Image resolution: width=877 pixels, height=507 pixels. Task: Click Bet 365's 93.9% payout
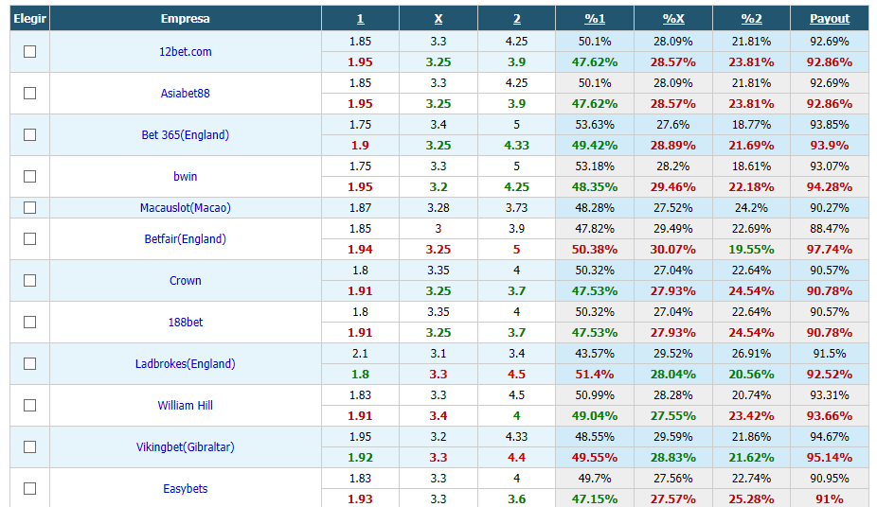(x=830, y=145)
